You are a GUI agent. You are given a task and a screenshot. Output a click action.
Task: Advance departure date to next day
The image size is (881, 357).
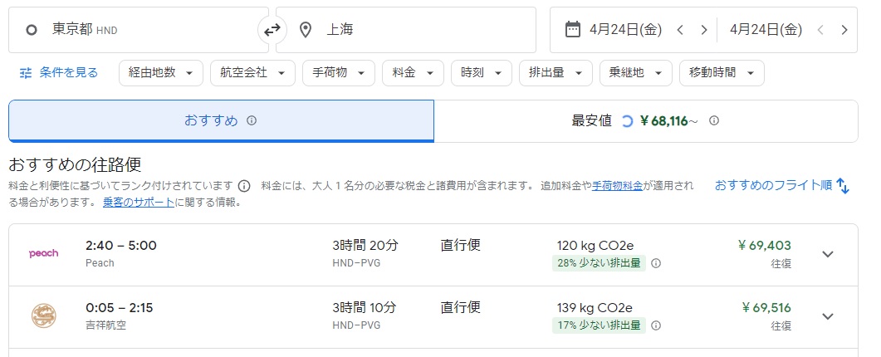(x=704, y=30)
